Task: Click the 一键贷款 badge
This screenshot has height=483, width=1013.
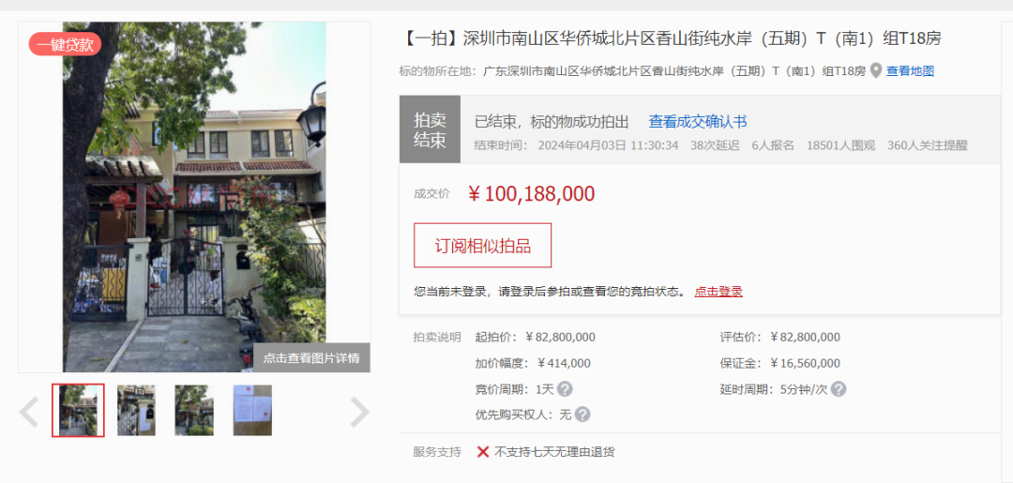Action: pos(65,44)
